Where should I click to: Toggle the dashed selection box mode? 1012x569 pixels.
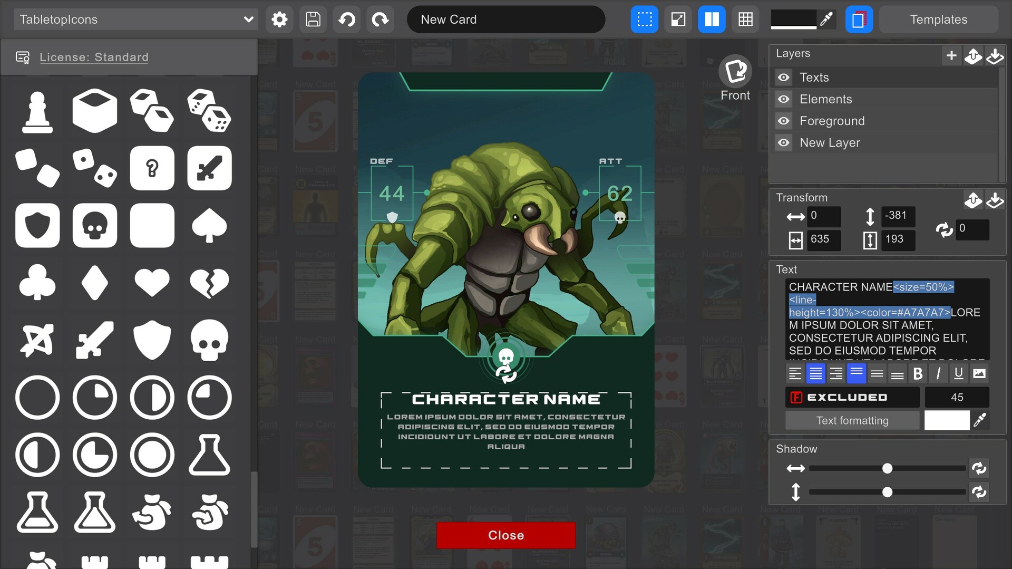coord(645,20)
